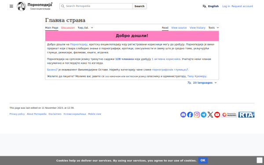This screenshot has width=264, height=165.
Task: Click the Powered by MediaWiki badge
Action: pyautogui.click(x=229, y=115)
